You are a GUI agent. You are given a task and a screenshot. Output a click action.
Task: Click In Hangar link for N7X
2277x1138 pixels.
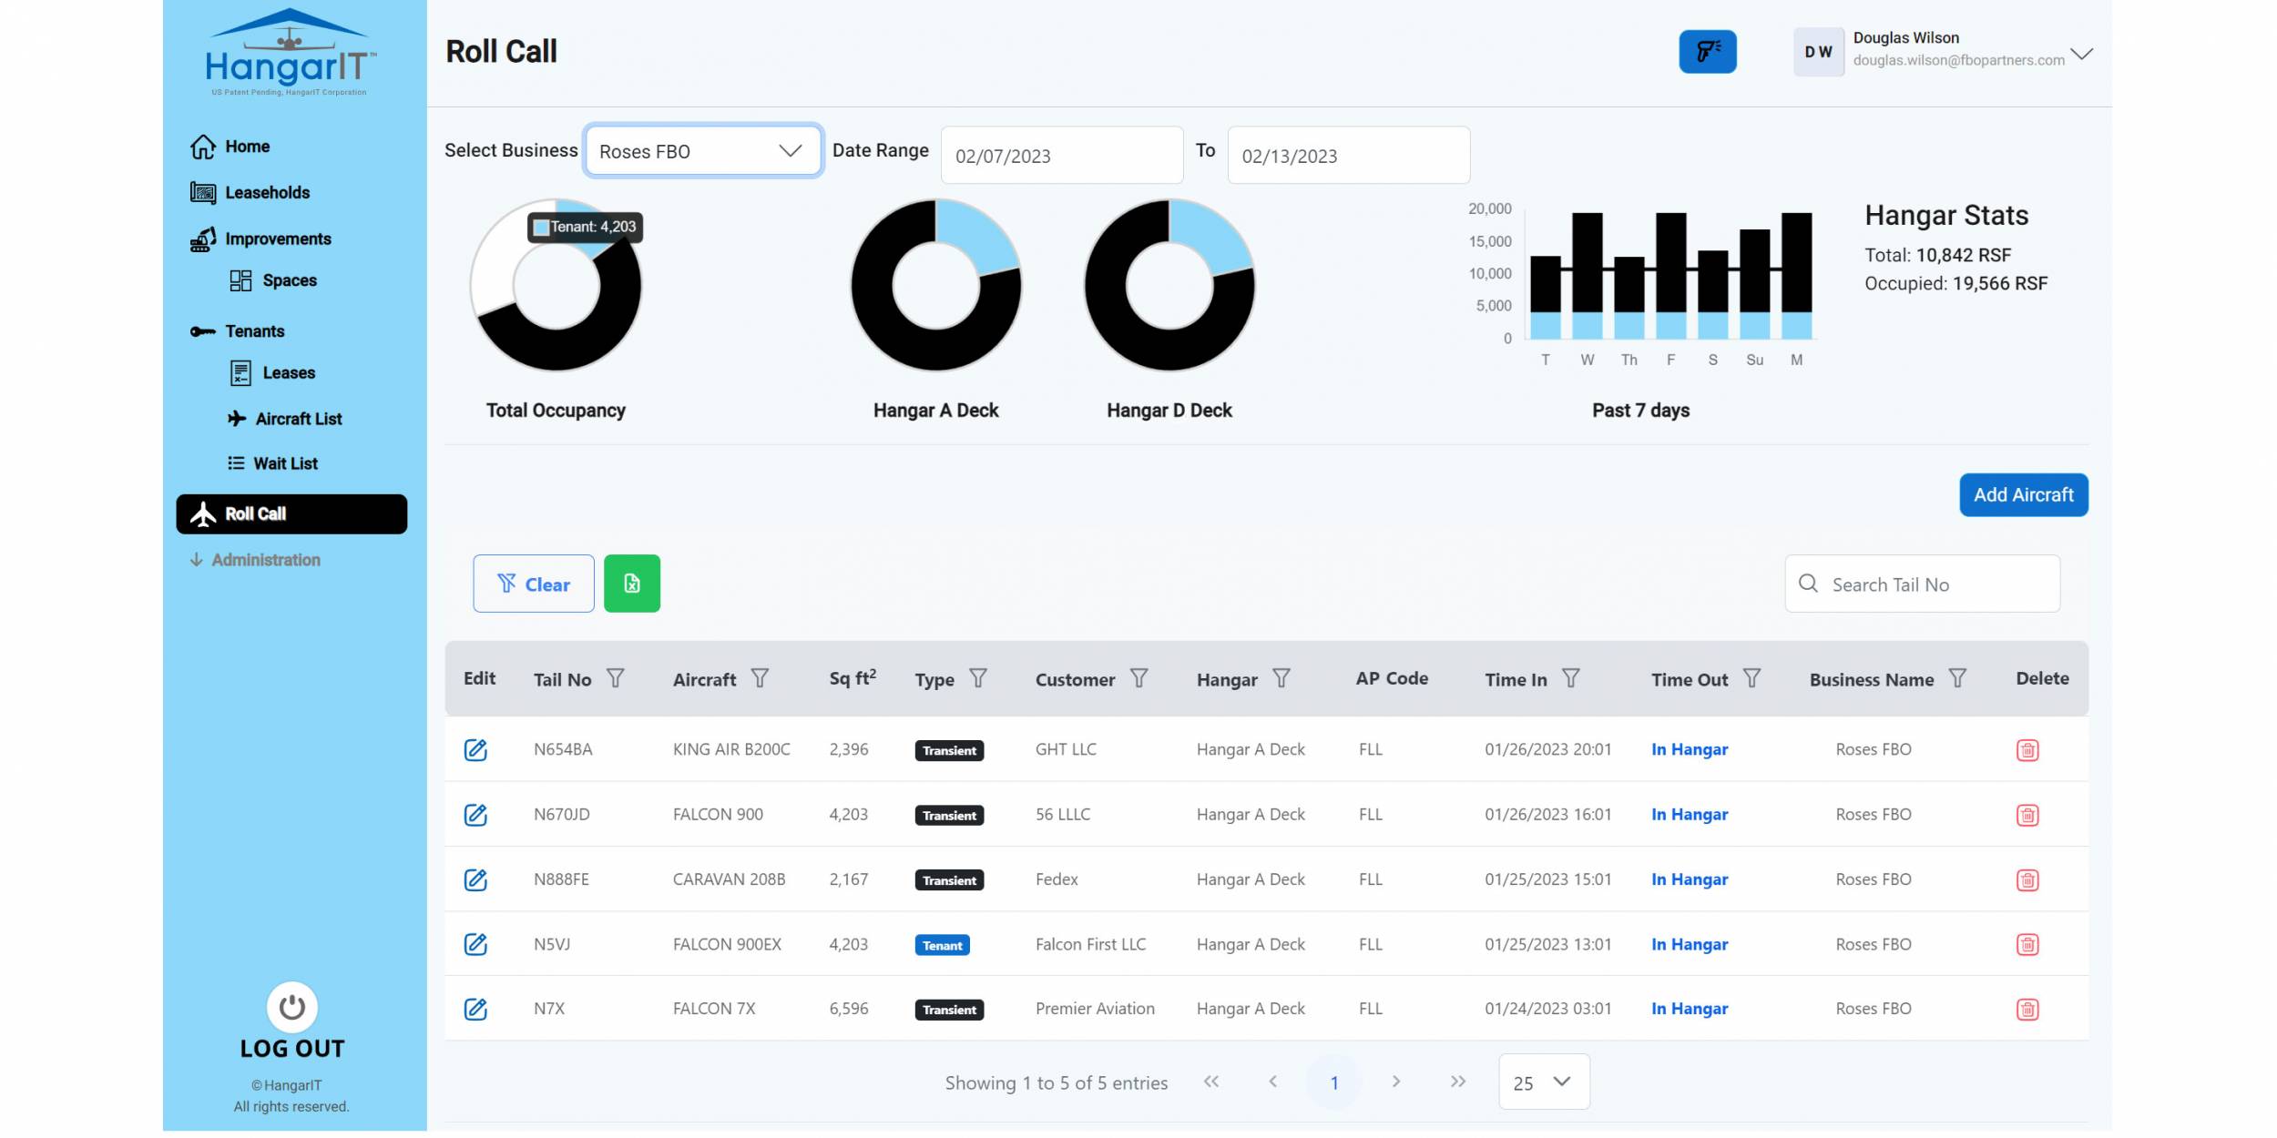click(x=1690, y=1009)
